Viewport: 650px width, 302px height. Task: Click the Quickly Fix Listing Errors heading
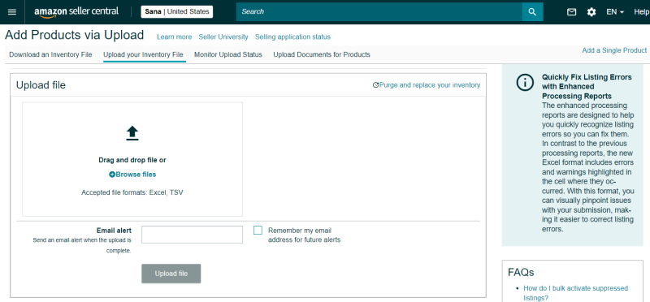(x=587, y=87)
